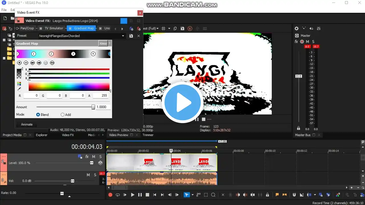Solo video track 2
Screen dimensions: 365x205
click(x=100, y=157)
